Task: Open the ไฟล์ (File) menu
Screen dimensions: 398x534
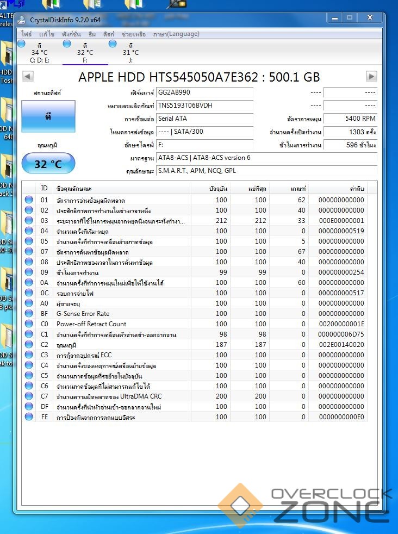Action: click(x=26, y=34)
